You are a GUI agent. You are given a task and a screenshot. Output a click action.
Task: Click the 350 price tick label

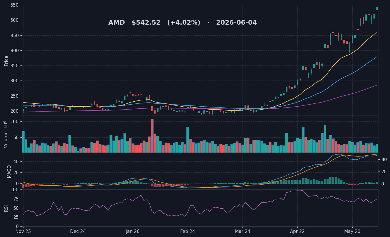click(14, 66)
